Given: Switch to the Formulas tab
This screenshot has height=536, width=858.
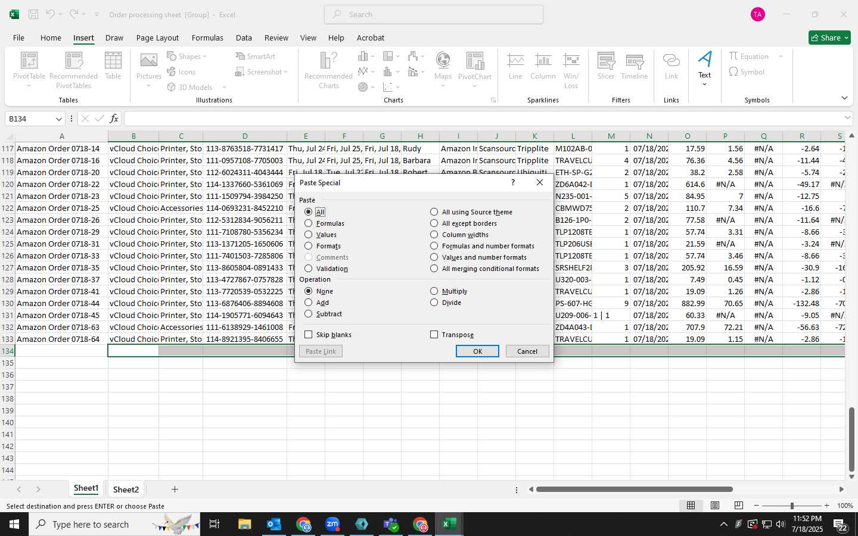Looking at the screenshot, I should 207,38.
